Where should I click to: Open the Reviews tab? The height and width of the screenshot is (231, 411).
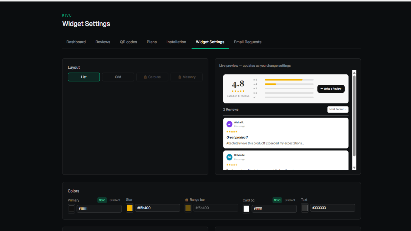pyautogui.click(x=103, y=42)
